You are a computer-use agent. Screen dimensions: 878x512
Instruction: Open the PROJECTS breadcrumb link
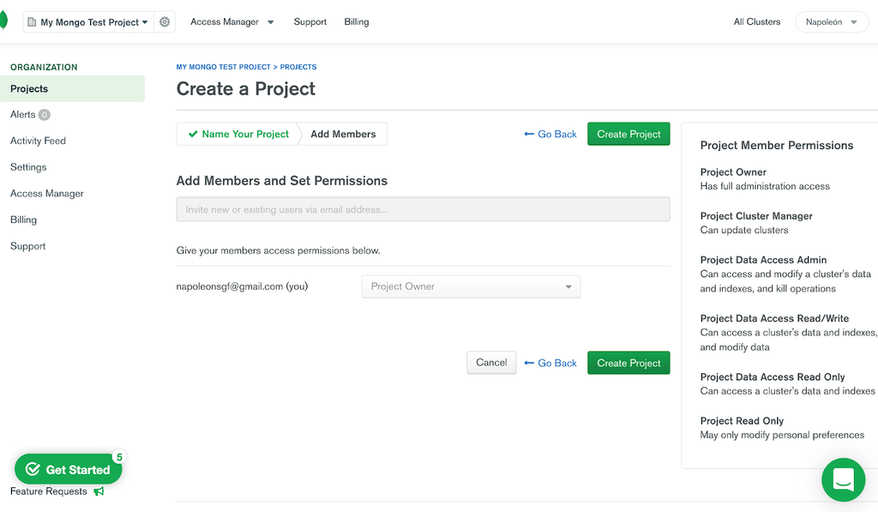pos(298,66)
